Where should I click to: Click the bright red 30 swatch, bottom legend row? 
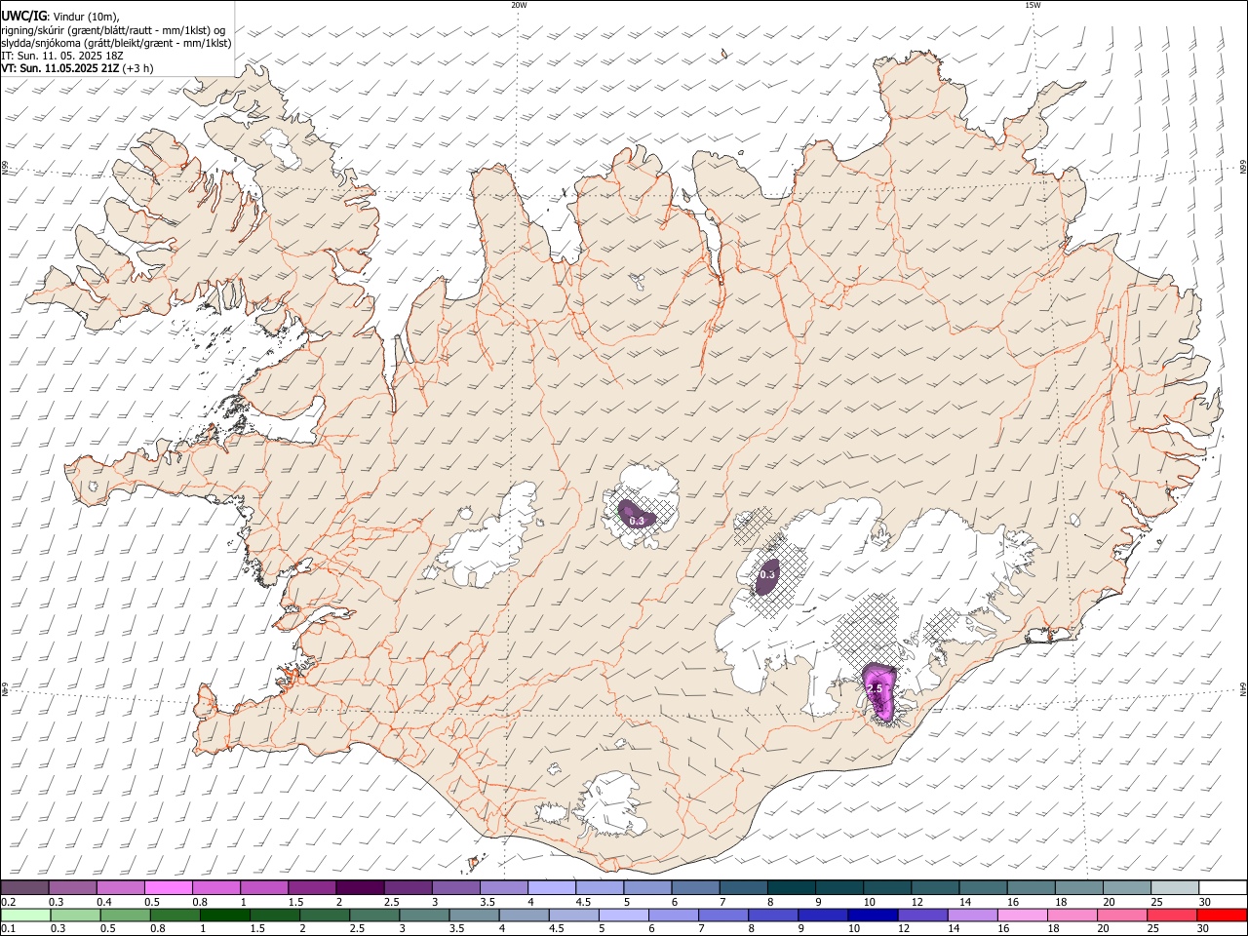[1221, 916]
